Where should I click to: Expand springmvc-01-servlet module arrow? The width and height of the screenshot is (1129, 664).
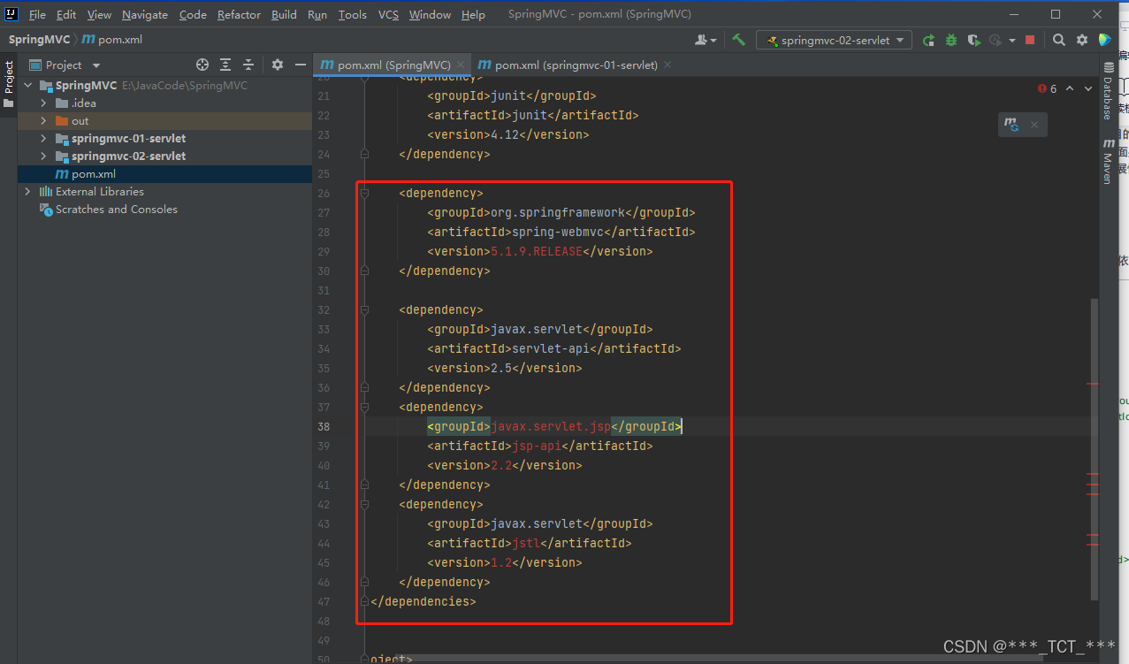(x=42, y=139)
